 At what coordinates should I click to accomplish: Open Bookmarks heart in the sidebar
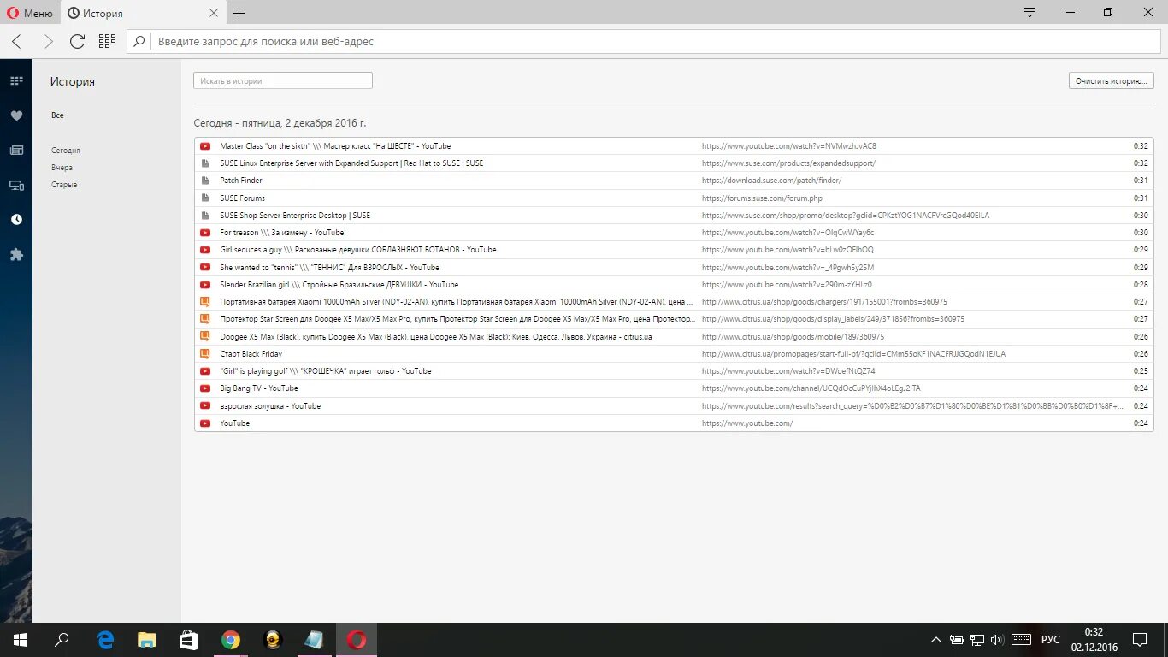tap(16, 115)
